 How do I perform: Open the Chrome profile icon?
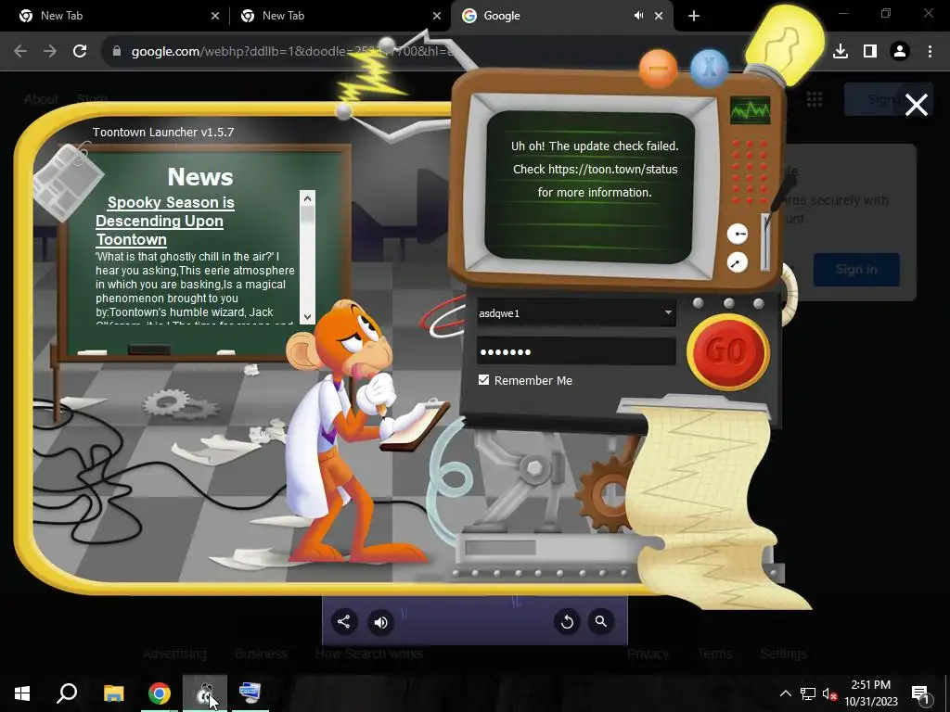click(900, 51)
